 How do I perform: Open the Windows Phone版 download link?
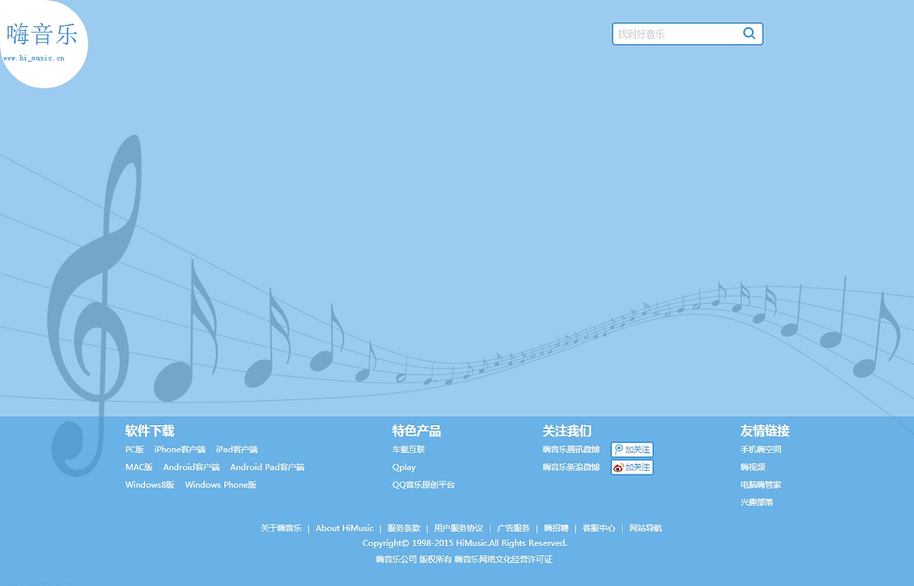point(221,485)
